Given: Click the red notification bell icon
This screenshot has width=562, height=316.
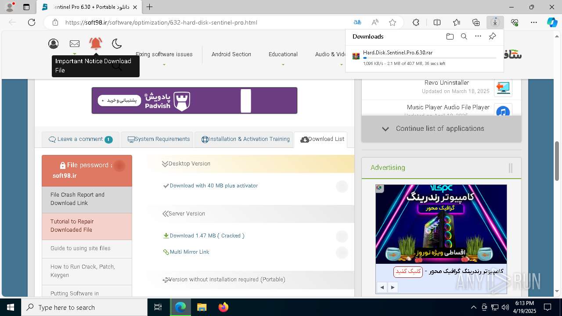Looking at the screenshot, I should (x=96, y=43).
